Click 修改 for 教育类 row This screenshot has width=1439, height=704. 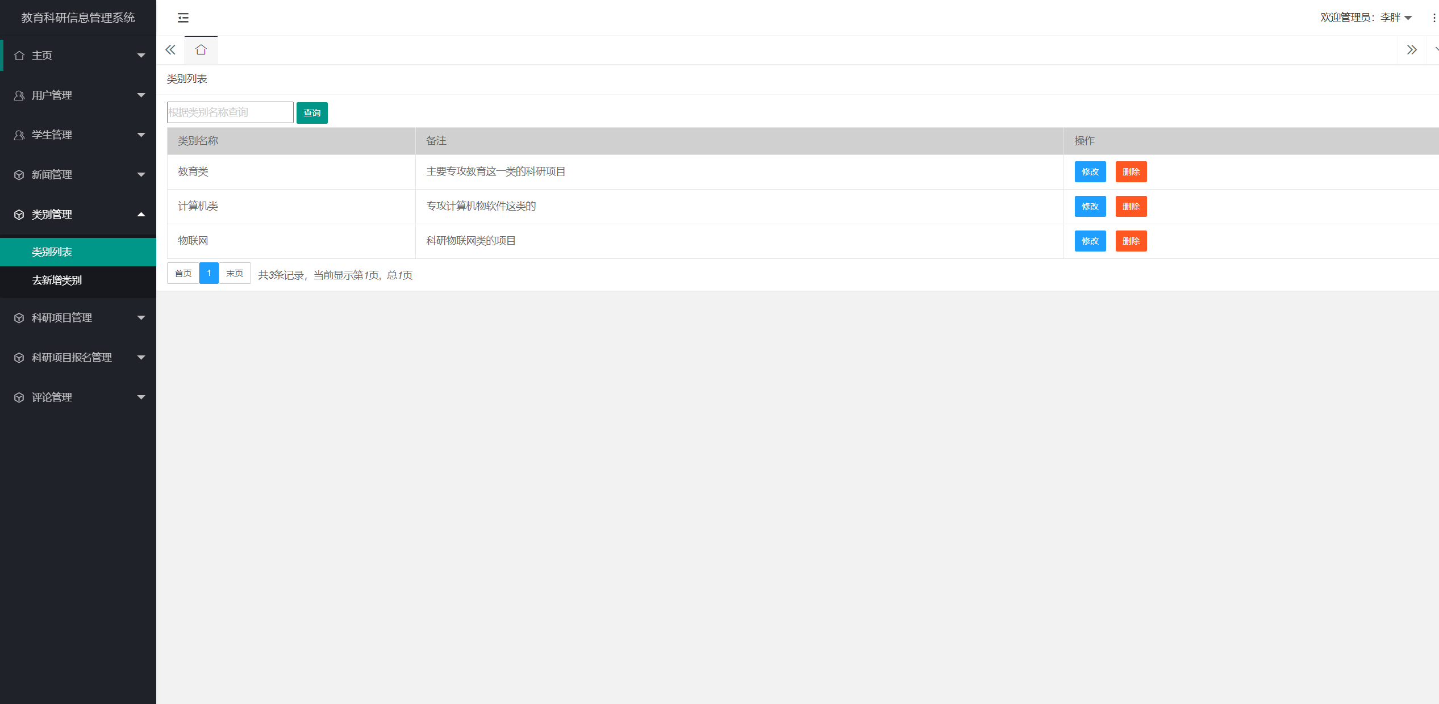click(1090, 172)
